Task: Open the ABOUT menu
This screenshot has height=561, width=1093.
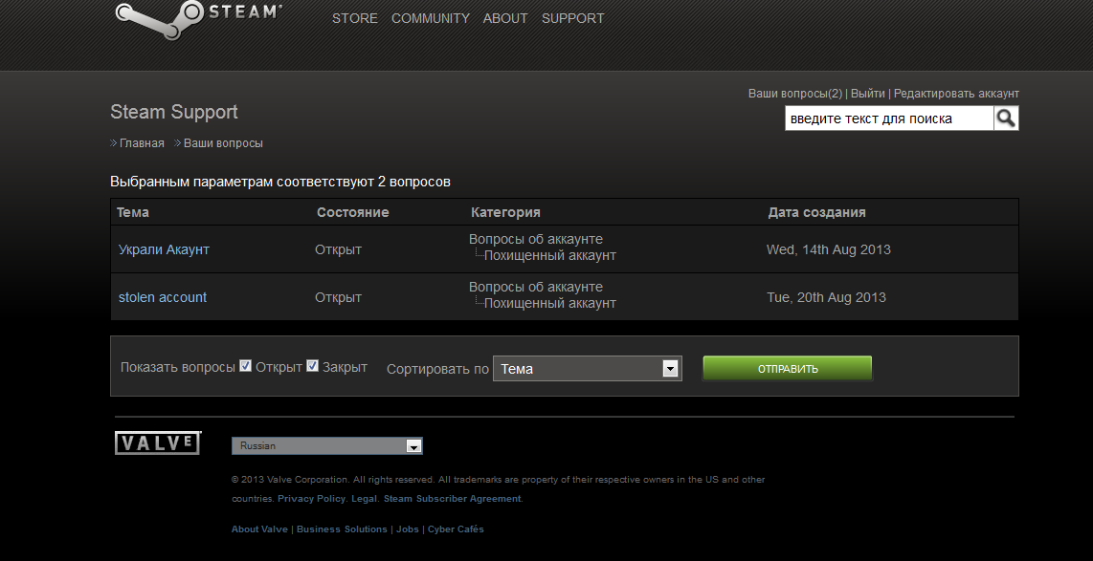Action: (x=505, y=19)
